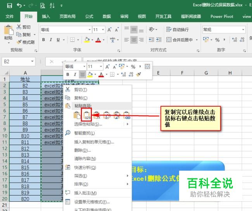
Task: Choose 插入批注(M) from the context menu
Action: pyautogui.click(x=98, y=193)
